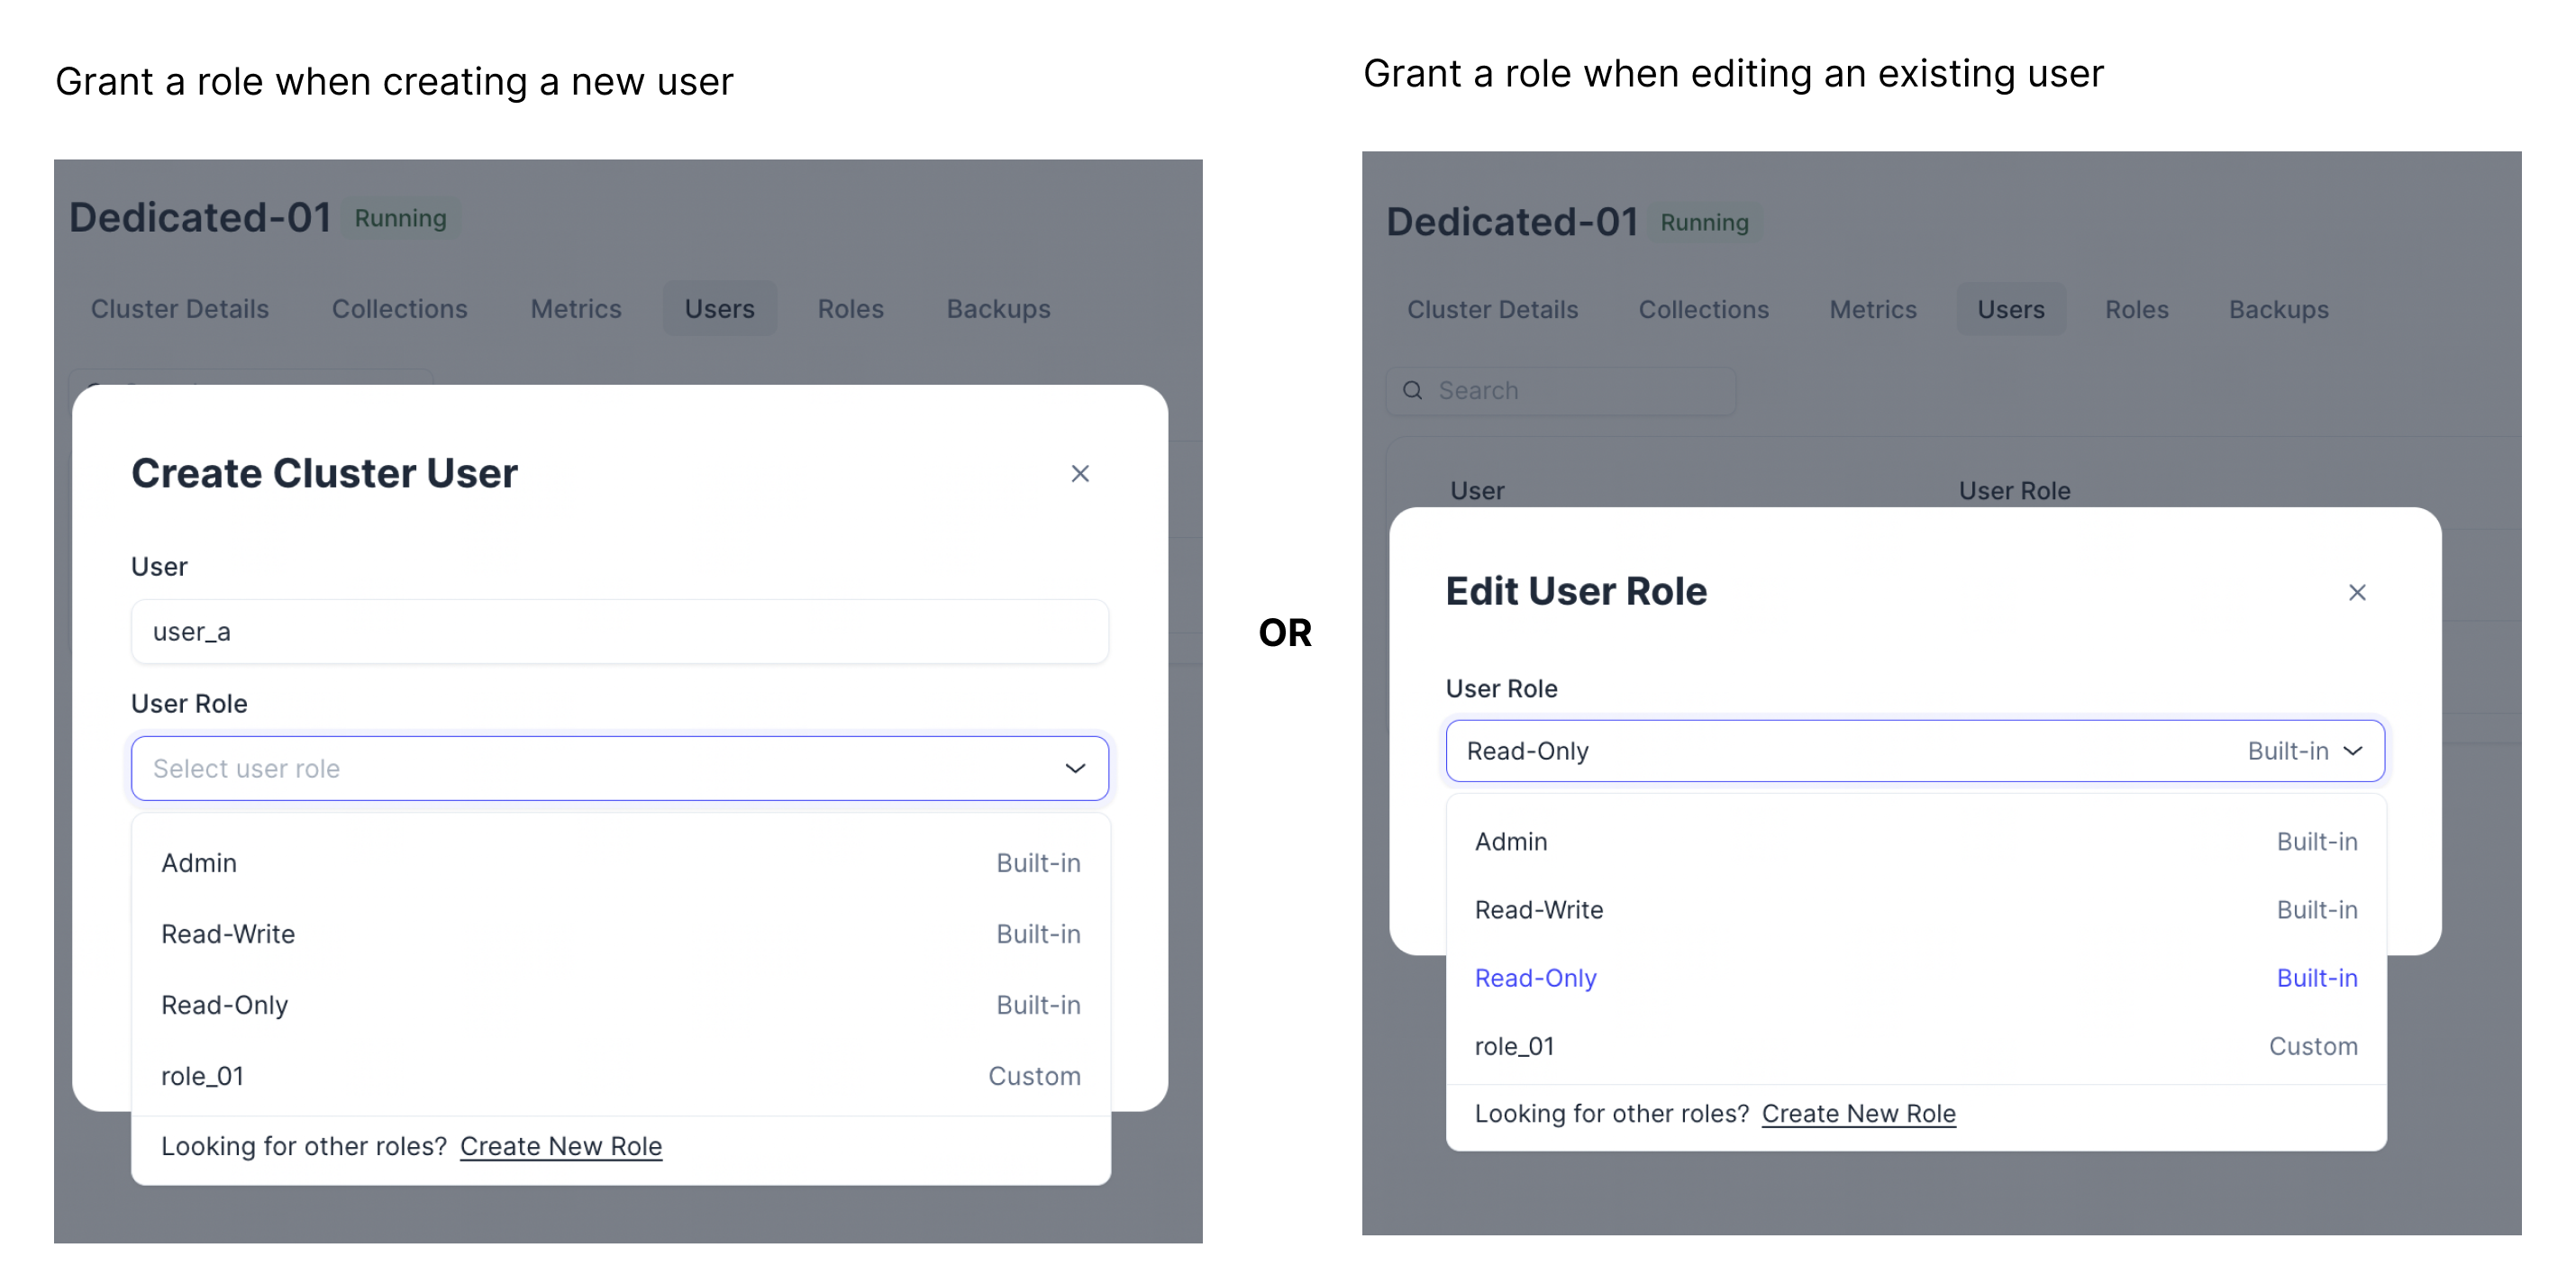Click the search magnifier icon
Image resolution: width=2576 pixels, height=1284 pixels.
(1413, 390)
